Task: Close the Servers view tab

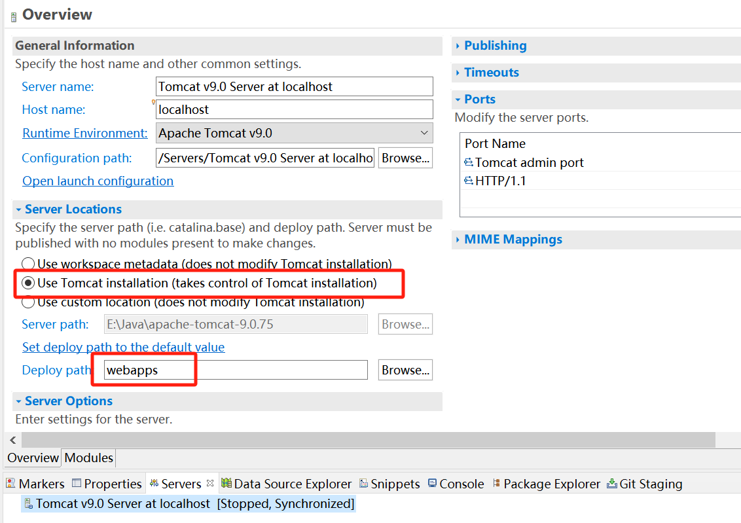Action: tap(210, 483)
